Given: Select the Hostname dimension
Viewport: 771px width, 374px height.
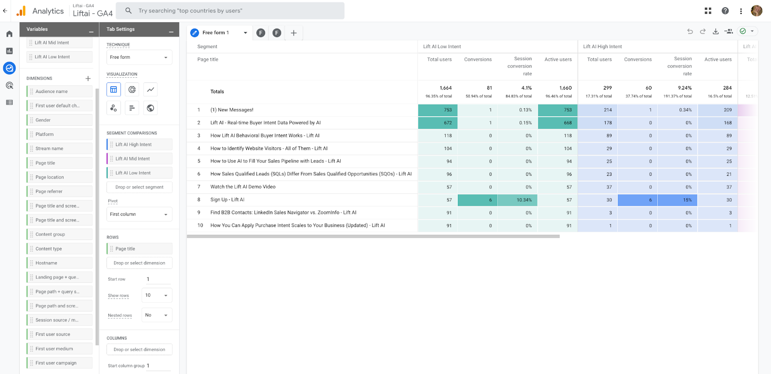Looking at the screenshot, I should tap(59, 263).
